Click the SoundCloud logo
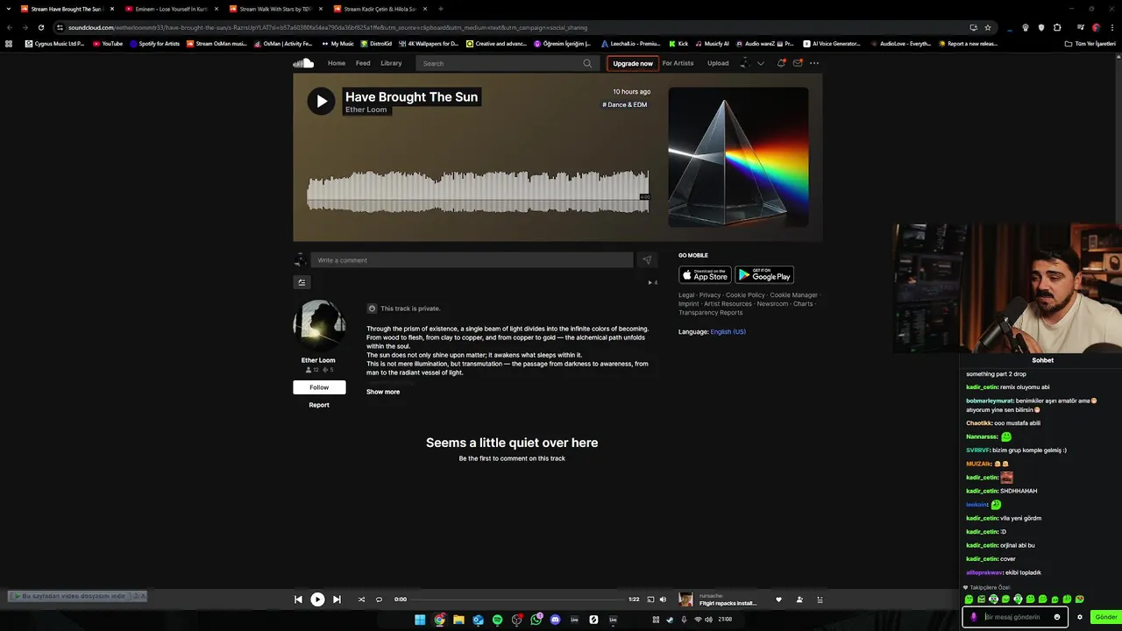The height and width of the screenshot is (631, 1122). click(x=303, y=63)
